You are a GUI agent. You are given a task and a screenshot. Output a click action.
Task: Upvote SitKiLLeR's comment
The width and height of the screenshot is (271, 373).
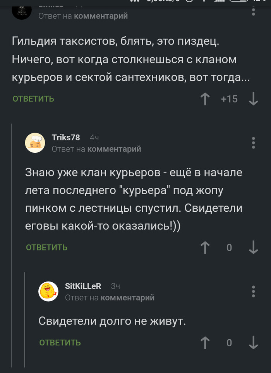205,342
